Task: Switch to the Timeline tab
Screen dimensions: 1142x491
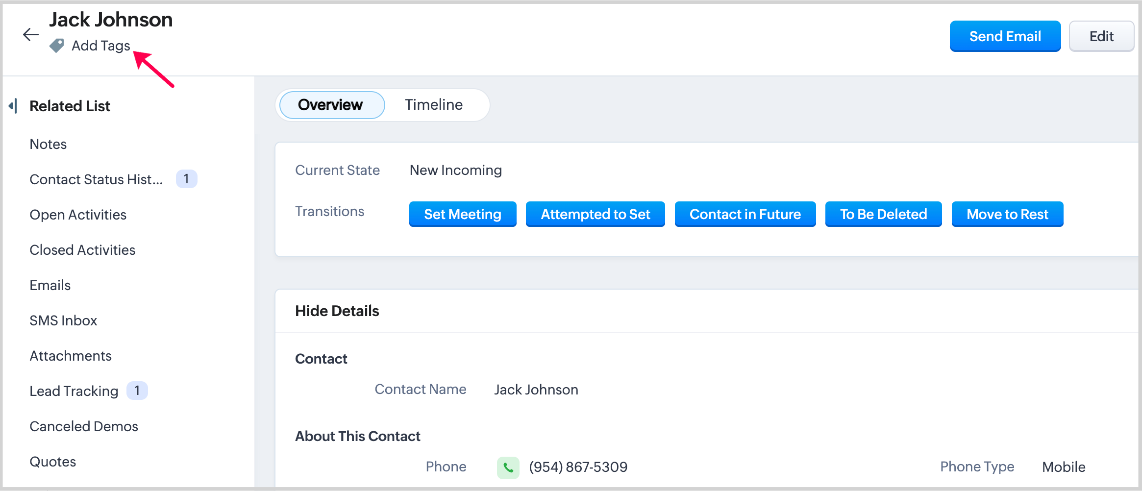Action: click(433, 105)
